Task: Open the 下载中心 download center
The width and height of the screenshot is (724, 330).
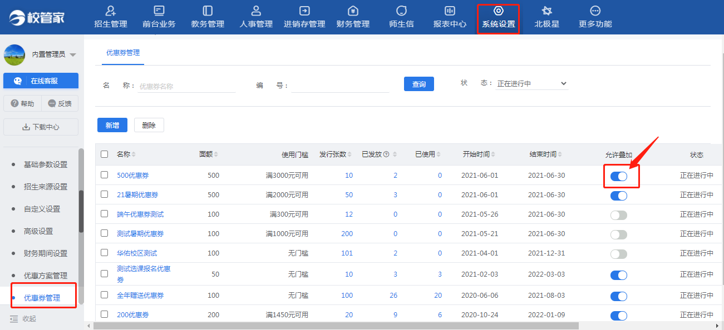Action: 41,127
